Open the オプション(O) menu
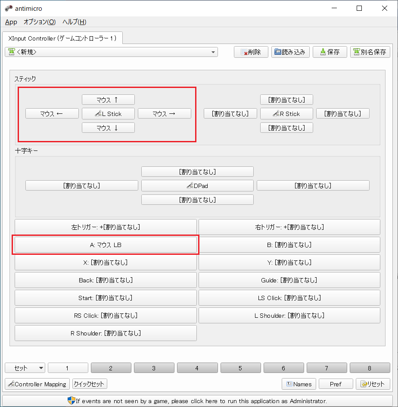Screen dimensions: 398x407 39,22
